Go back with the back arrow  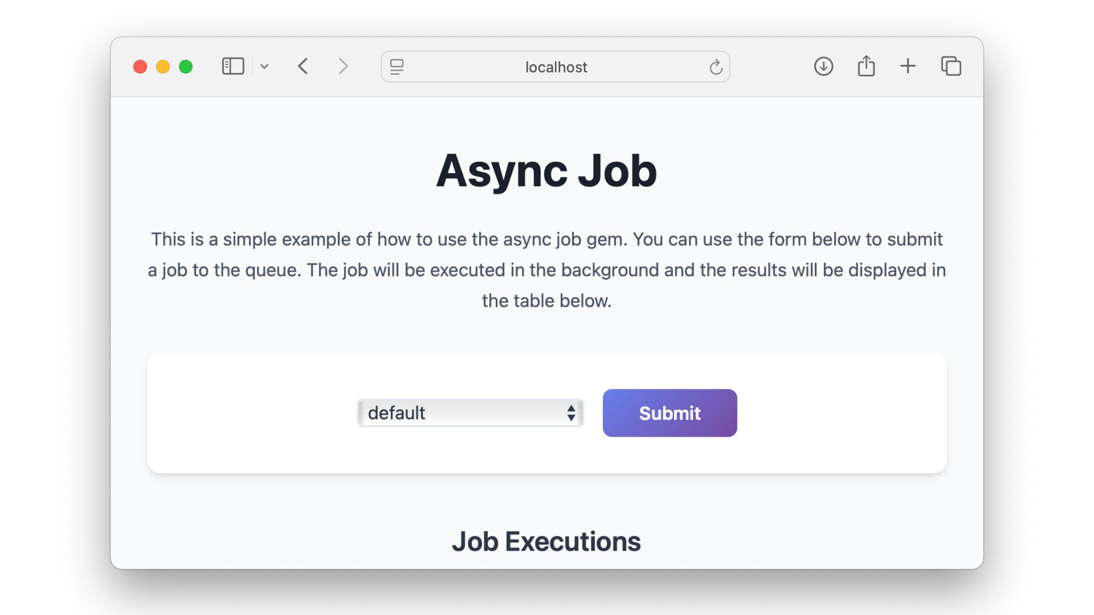click(303, 67)
